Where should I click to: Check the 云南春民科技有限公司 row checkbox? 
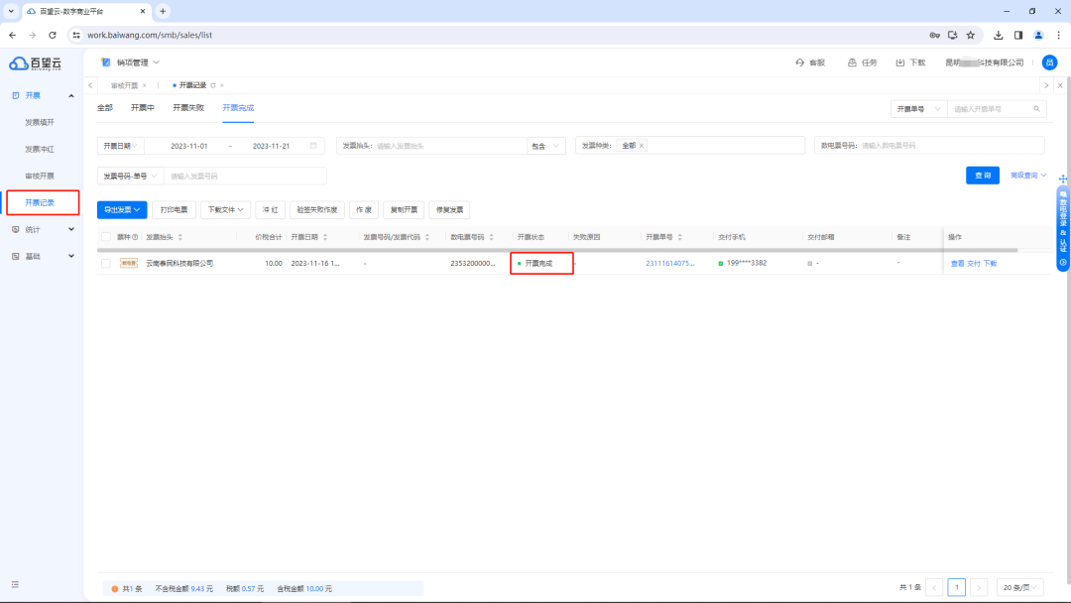(106, 263)
